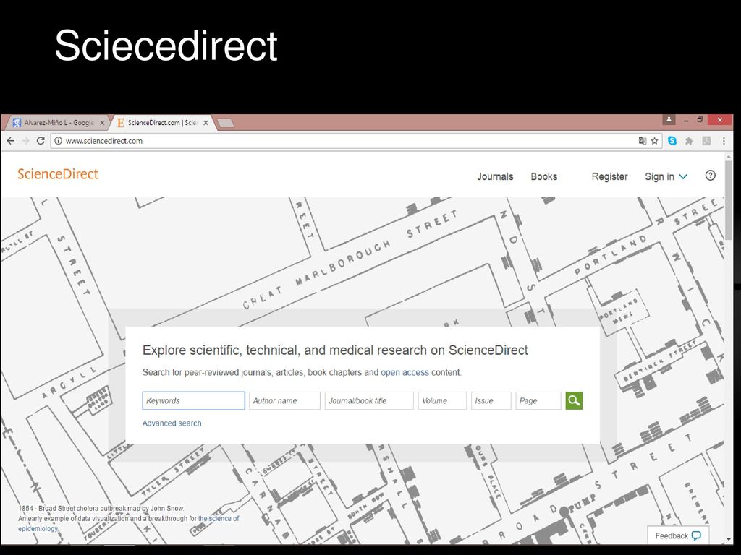
Task: Restore down the Chrome window
Action: pos(700,120)
